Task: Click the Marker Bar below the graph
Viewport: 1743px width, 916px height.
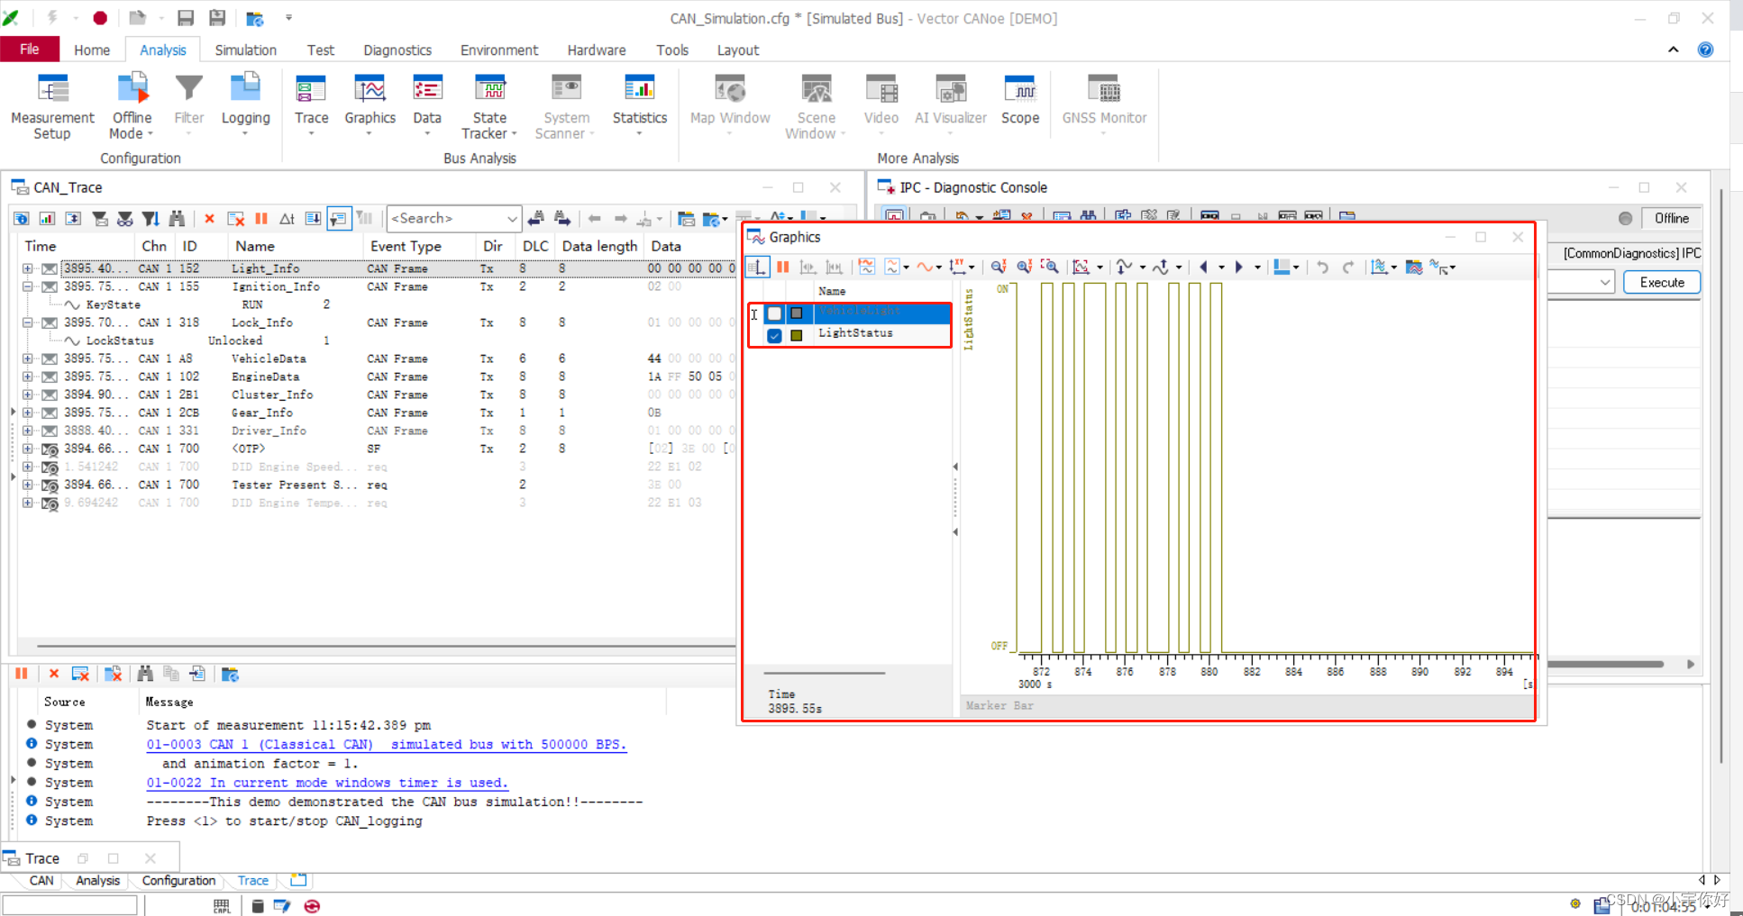Action: click(1246, 706)
